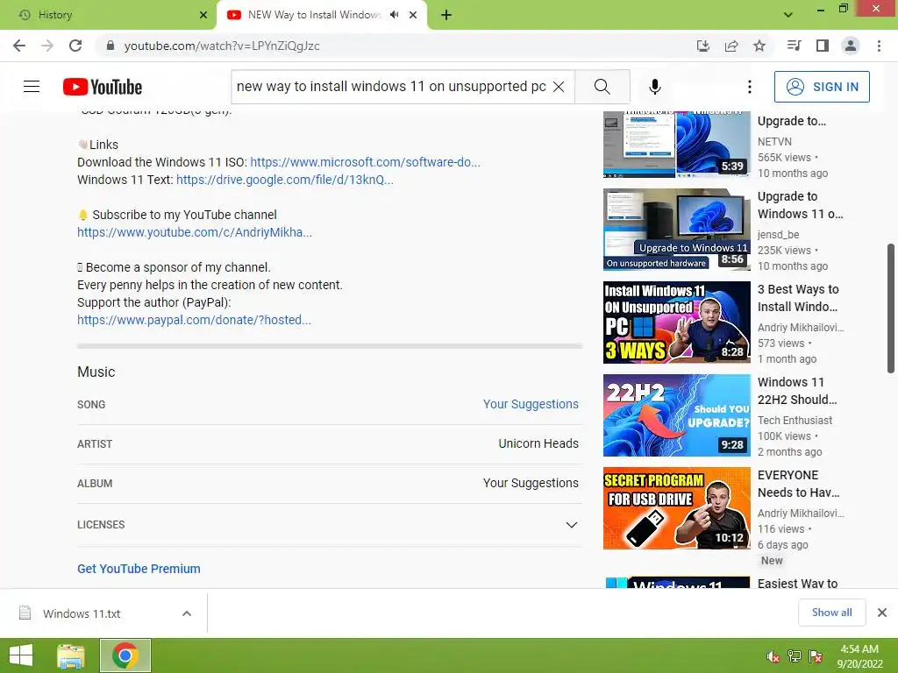Click the magnifier search button
898x673 pixels.
(602, 87)
